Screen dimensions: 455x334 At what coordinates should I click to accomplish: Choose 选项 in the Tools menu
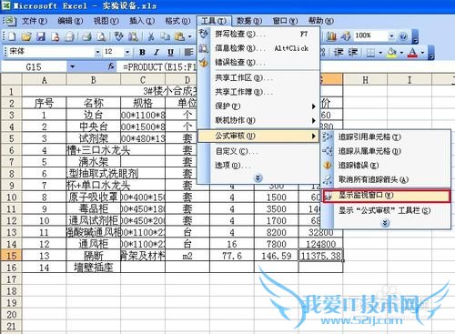(258, 165)
